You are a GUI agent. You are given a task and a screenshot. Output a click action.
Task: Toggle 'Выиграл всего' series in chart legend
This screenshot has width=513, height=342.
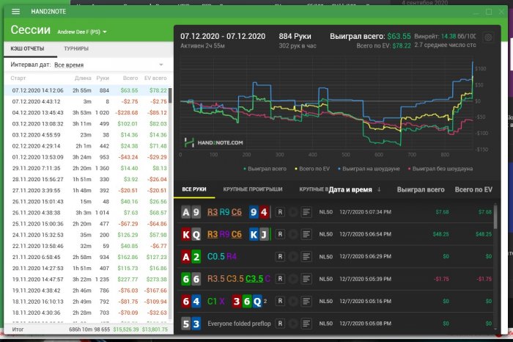(x=265, y=169)
